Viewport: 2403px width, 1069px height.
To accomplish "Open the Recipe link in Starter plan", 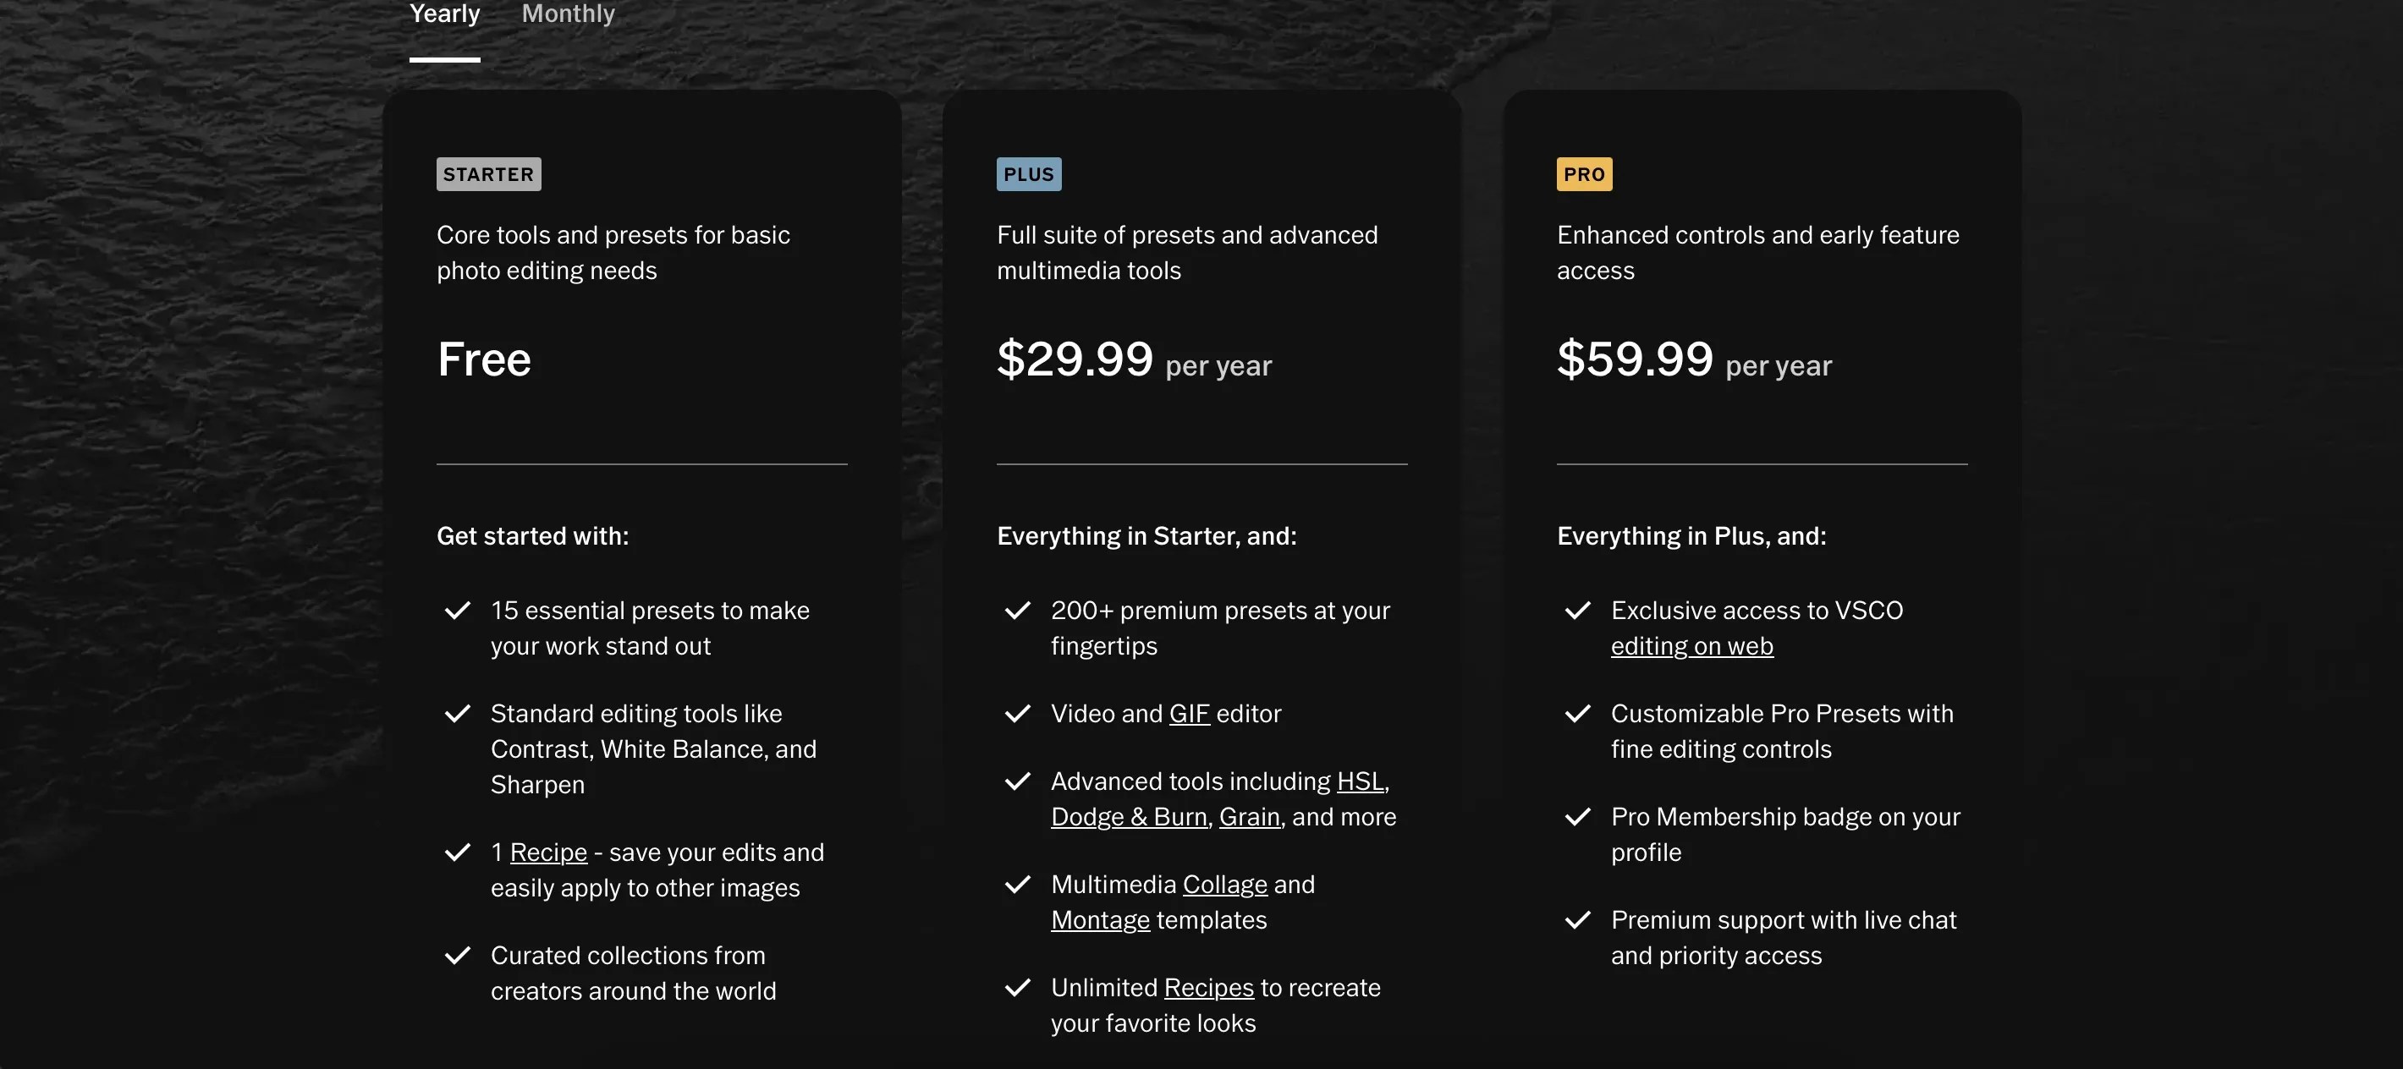I will click(x=548, y=852).
